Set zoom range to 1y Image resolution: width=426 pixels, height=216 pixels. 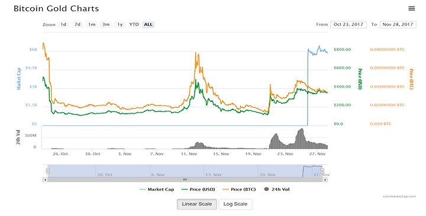[x=120, y=24]
